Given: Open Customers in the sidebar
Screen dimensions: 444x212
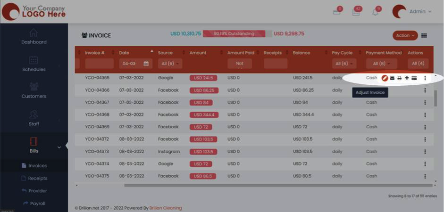Looking at the screenshot, I should coord(34,91).
